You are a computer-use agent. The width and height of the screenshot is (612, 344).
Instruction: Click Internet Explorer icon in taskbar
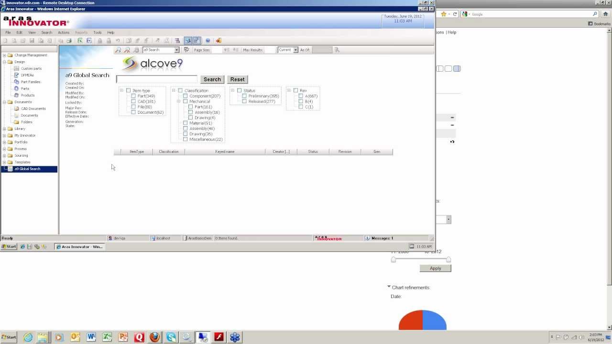click(x=28, y=337)
